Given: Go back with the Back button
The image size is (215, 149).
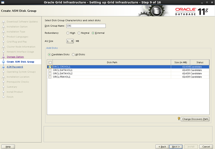Looking at the screenshot, I should pyautogui.click(x=162, y=147).
